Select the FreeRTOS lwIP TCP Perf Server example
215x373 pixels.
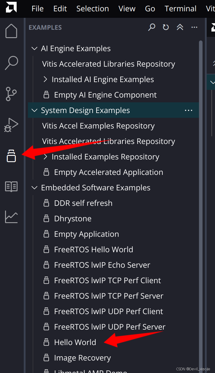click(x=109, y=296)
